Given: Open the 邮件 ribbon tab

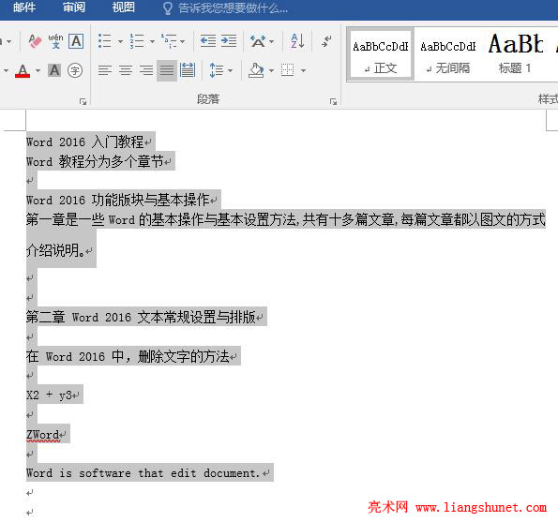Looking at the screenshot, I should [24, 7].
